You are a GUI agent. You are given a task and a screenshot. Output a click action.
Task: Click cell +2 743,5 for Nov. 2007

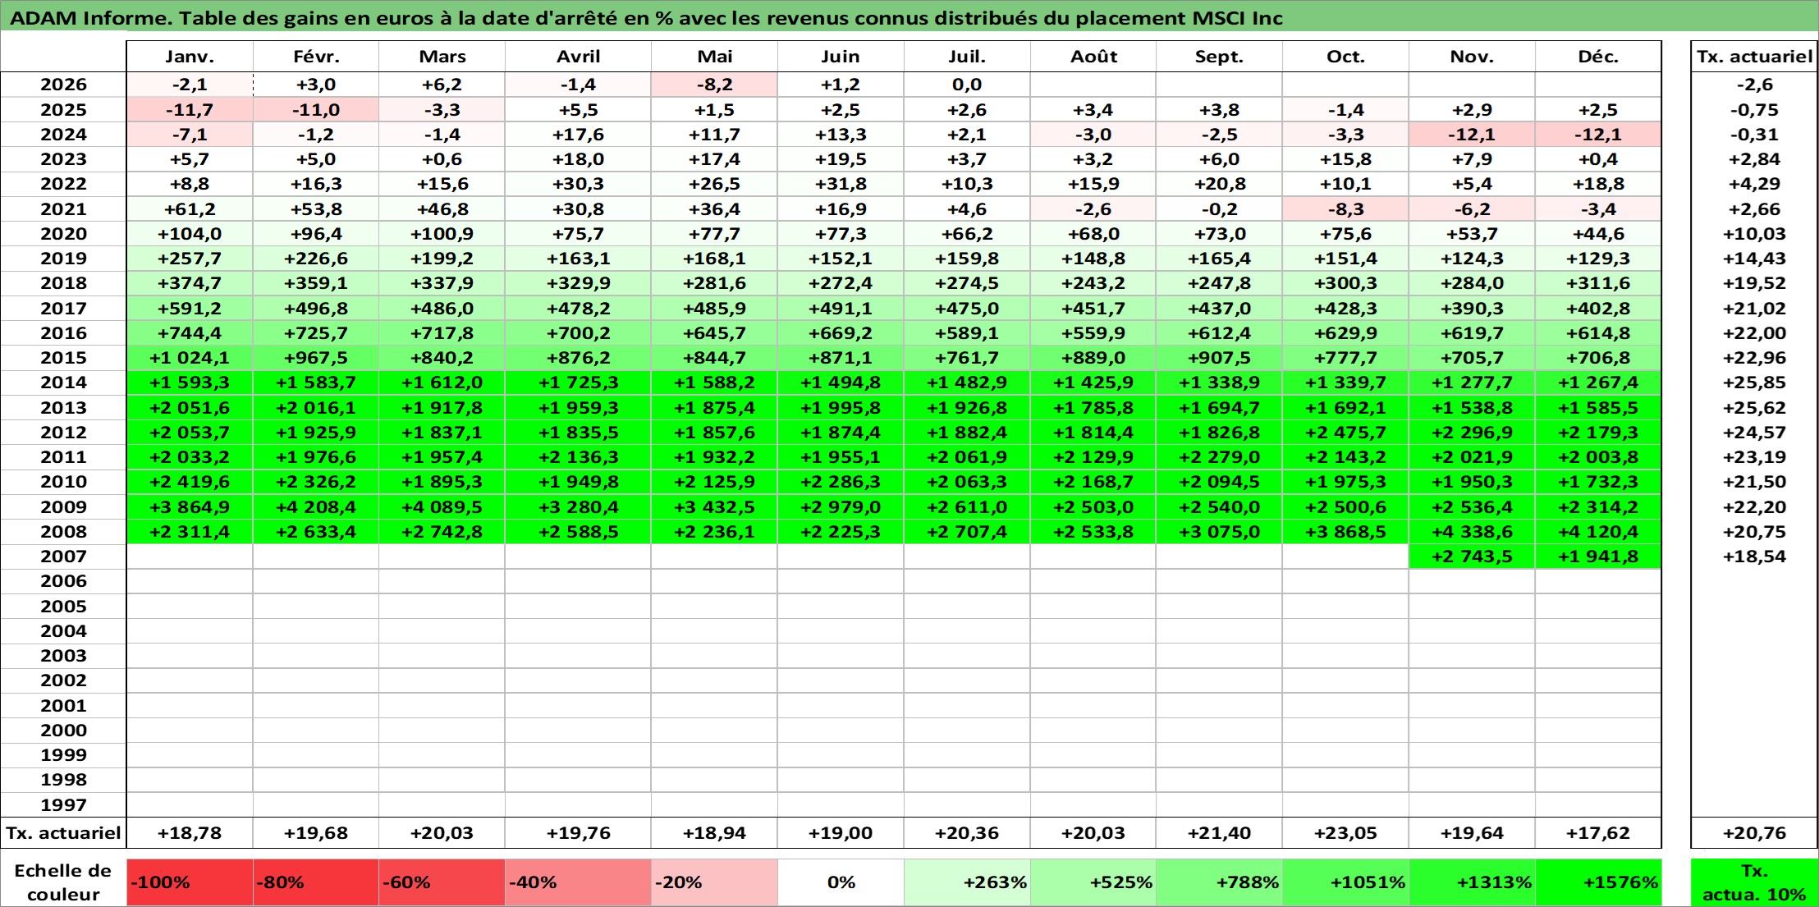pyautogui.click(x=1473, y=557)
